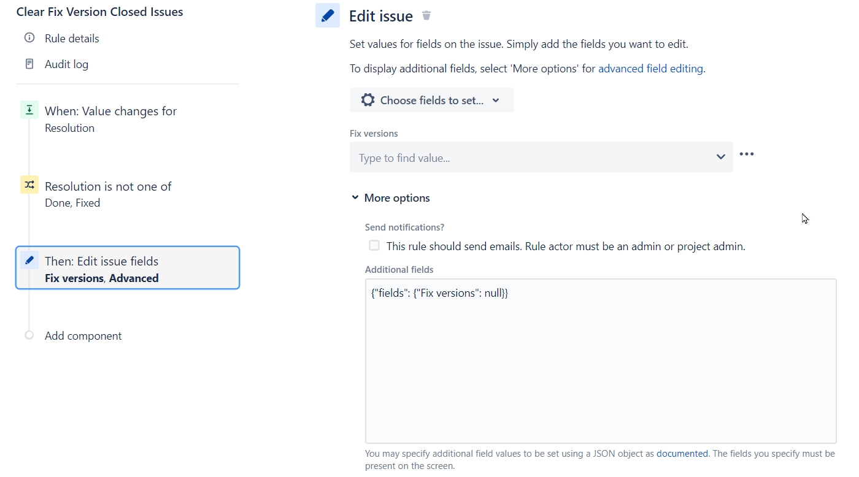The width and height of the screenshot is (859, 477).
Task: Click the trash icon next to the Edit issue title
Action: (426, 16)
